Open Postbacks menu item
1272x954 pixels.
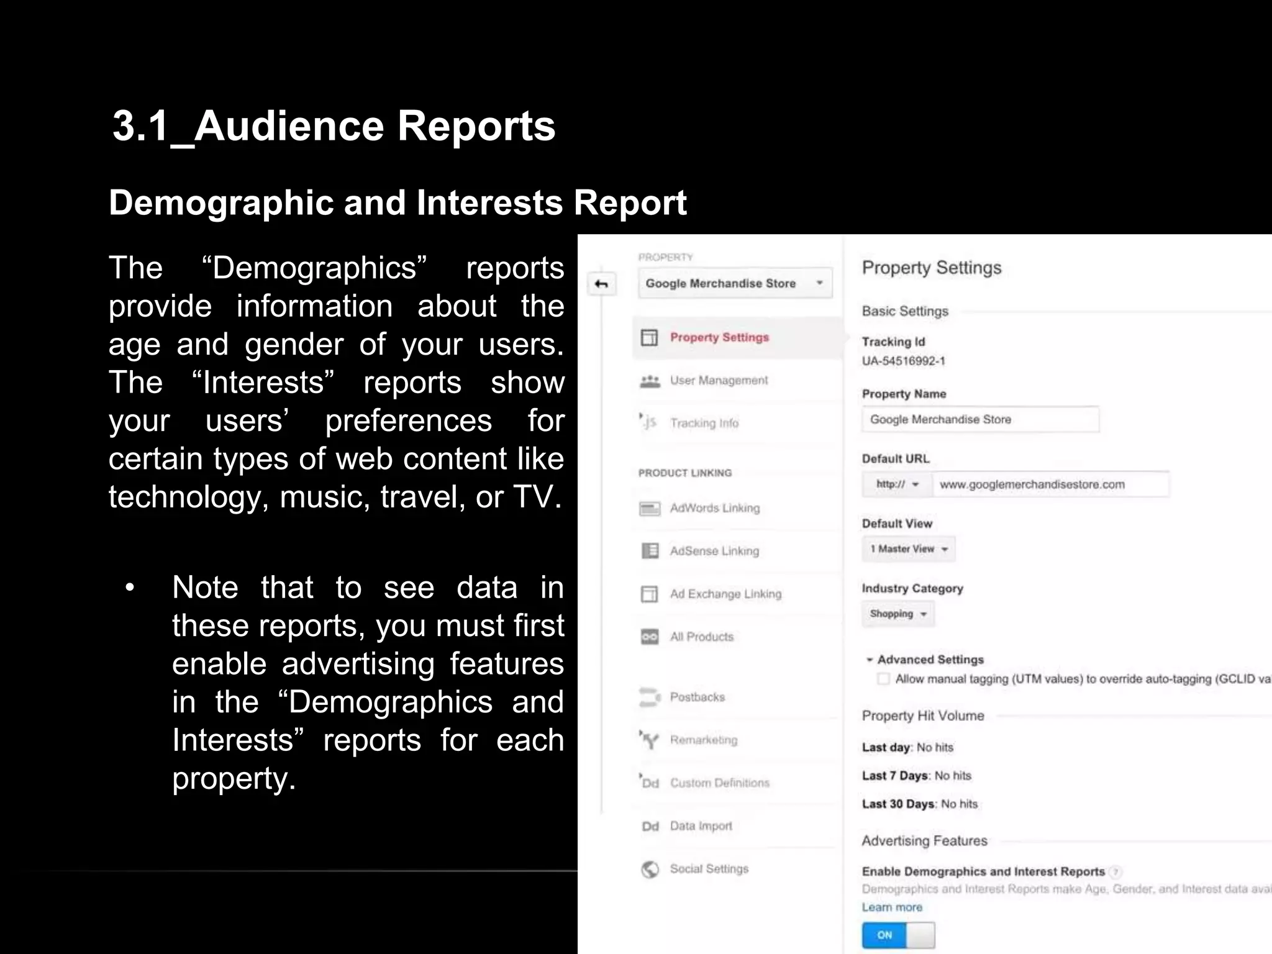tap(737, 697)
